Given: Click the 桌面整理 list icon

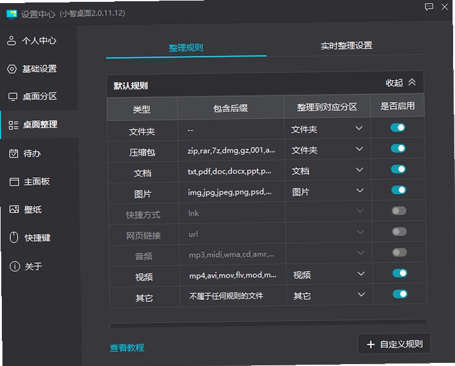Looking at the screenshot, I should pos(14,125).
